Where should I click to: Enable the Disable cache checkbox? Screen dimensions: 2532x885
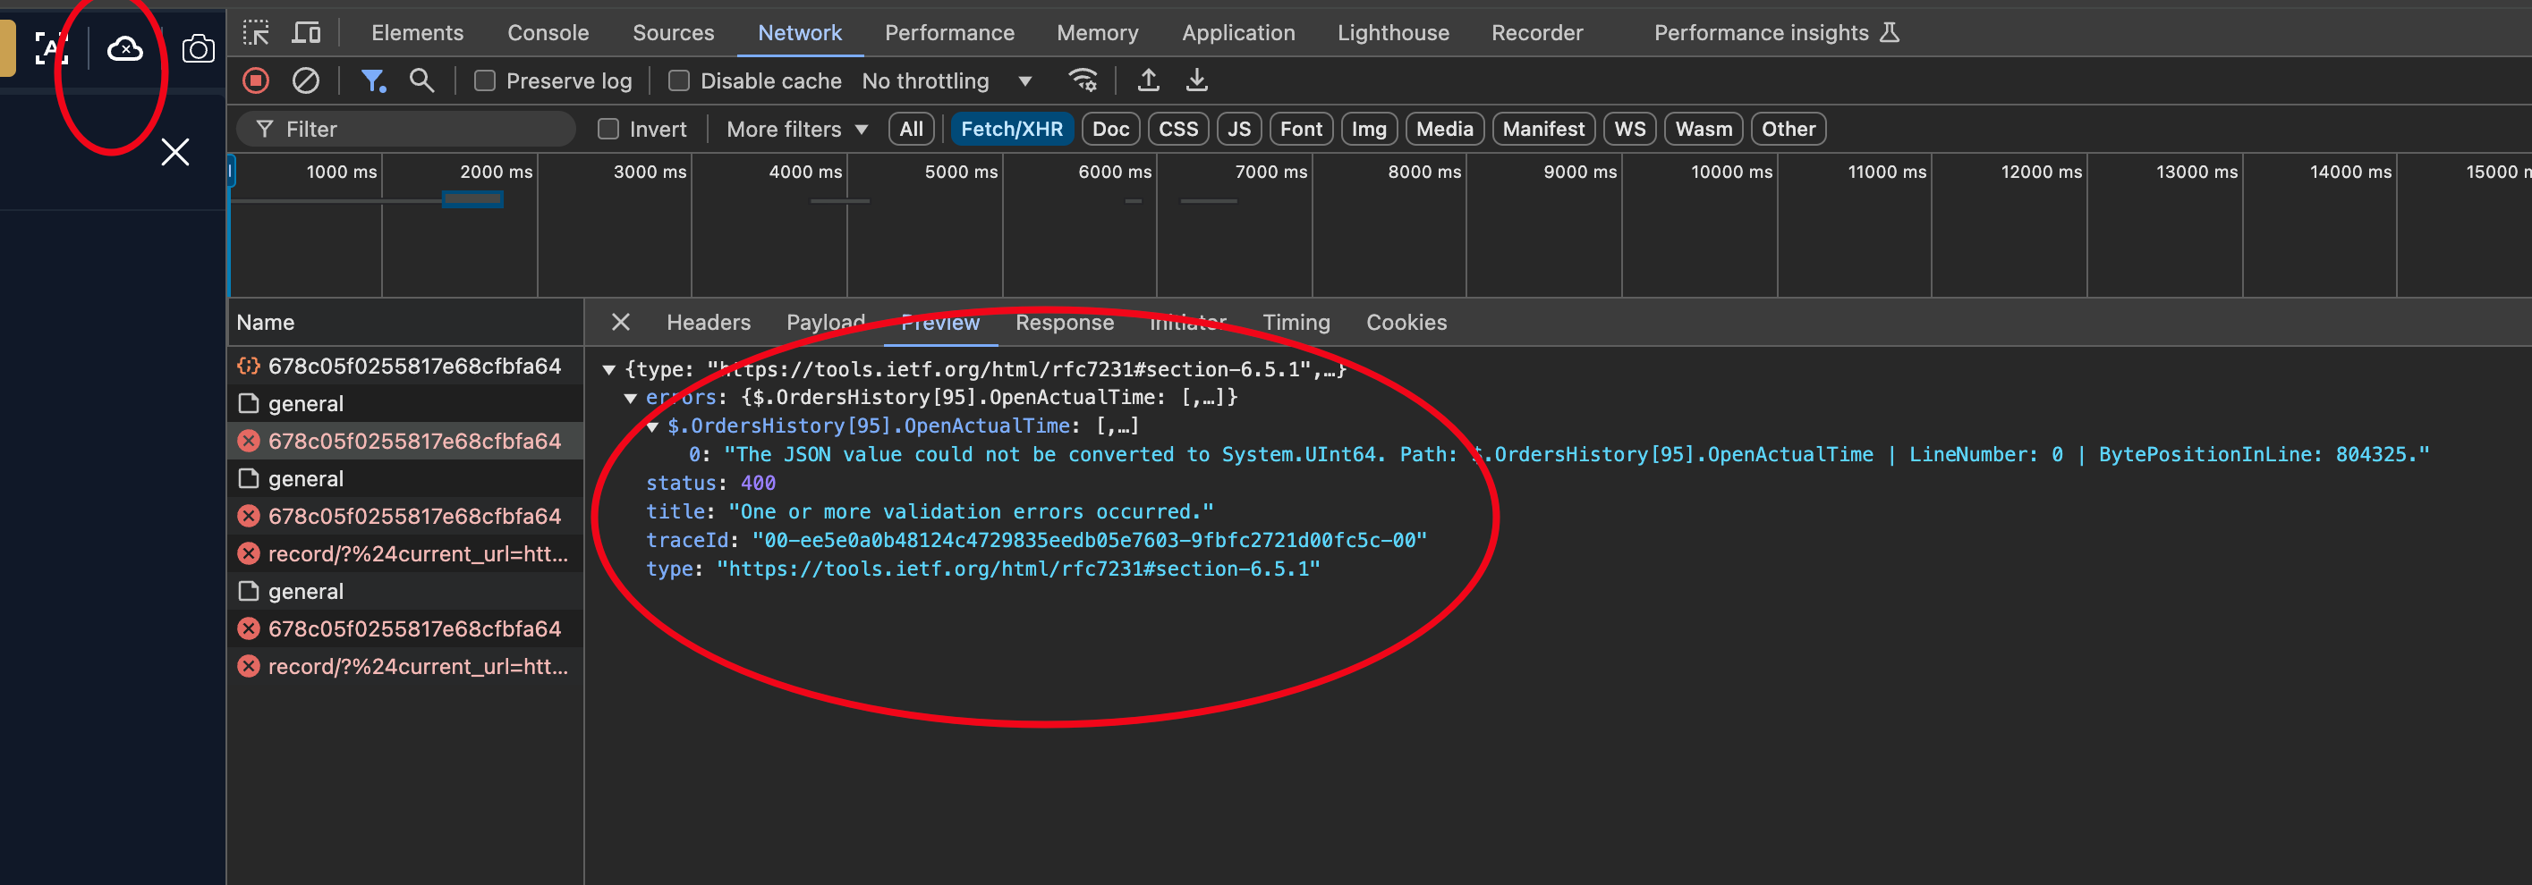[678, 80]
